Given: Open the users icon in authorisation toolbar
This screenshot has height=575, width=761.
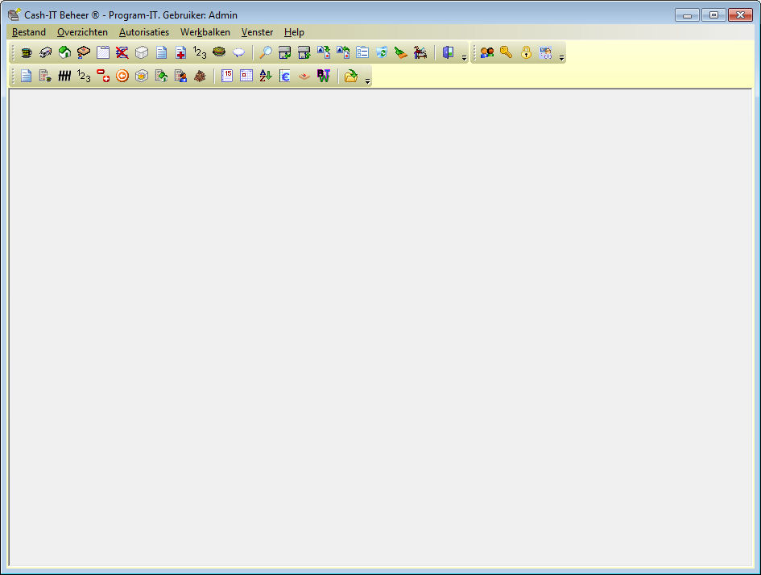Looking at the screenshot, I should point(486,52).
